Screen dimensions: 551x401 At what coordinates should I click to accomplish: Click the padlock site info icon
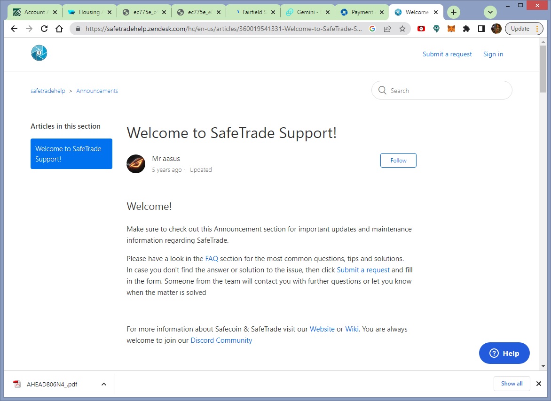click(x=78, y=29)
